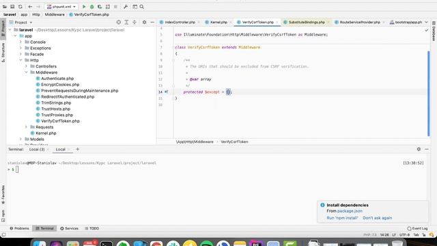
Task: Open Project panel options gear
Action: coord(144,22)
